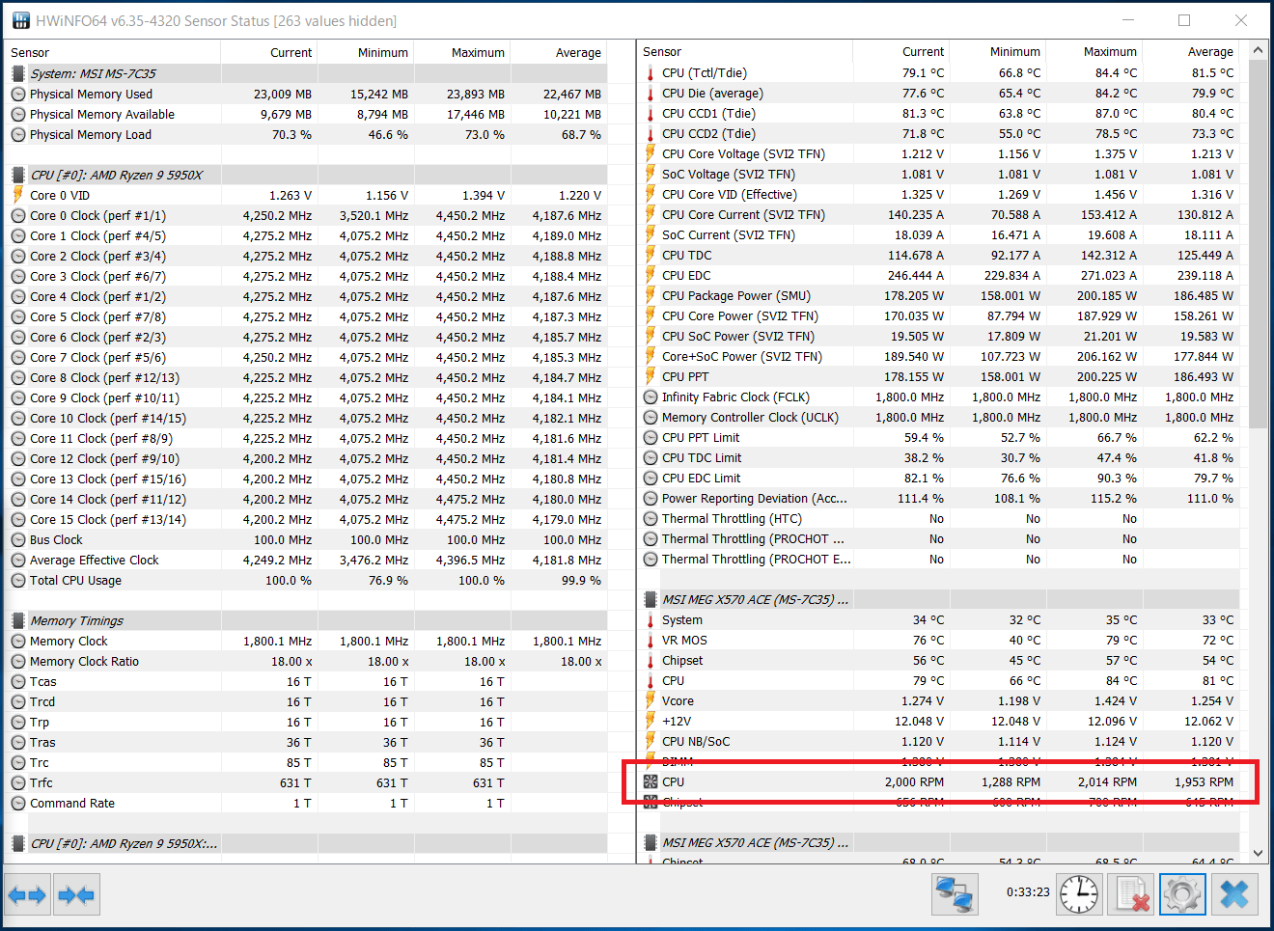
Task: Select the Core+SoC Power (SVI2 TFN) row
Action: [939, 357]
